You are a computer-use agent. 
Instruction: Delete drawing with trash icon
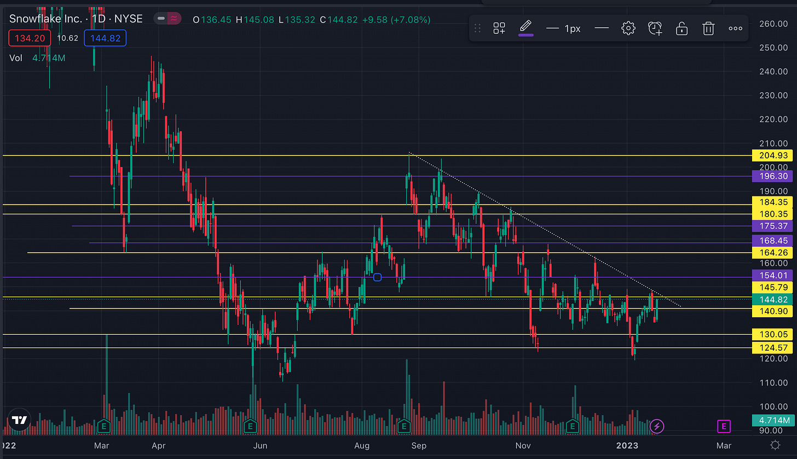click(x=708, y=28)
